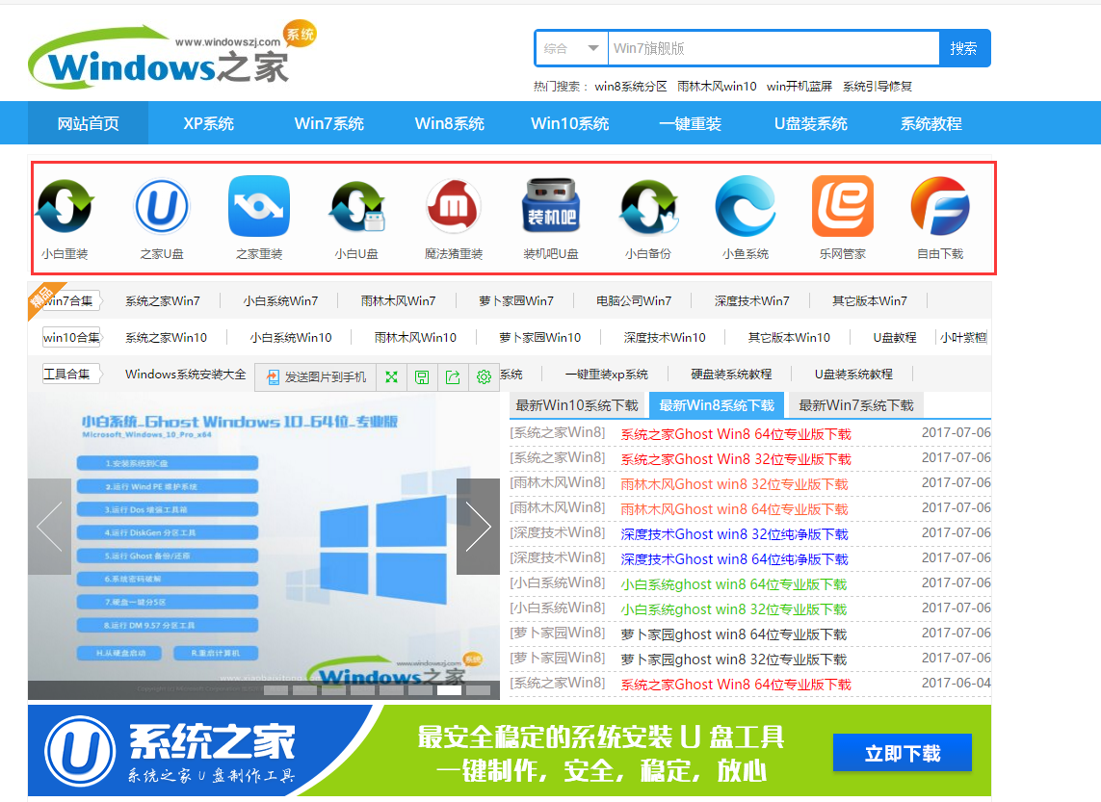The width and height of the screenshot is (1101, 802).
Task: Open settings via the green gear icon
Action: 484,377
